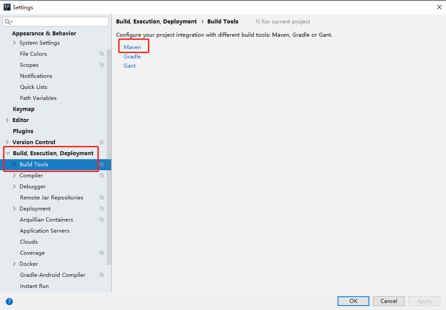Click the search magnifier icon
This screenshot has height=310, width=446.
tap(8, 22)
